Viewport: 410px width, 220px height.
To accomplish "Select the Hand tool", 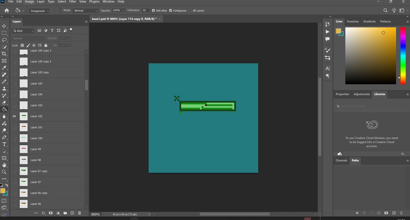I will (4, 165).
